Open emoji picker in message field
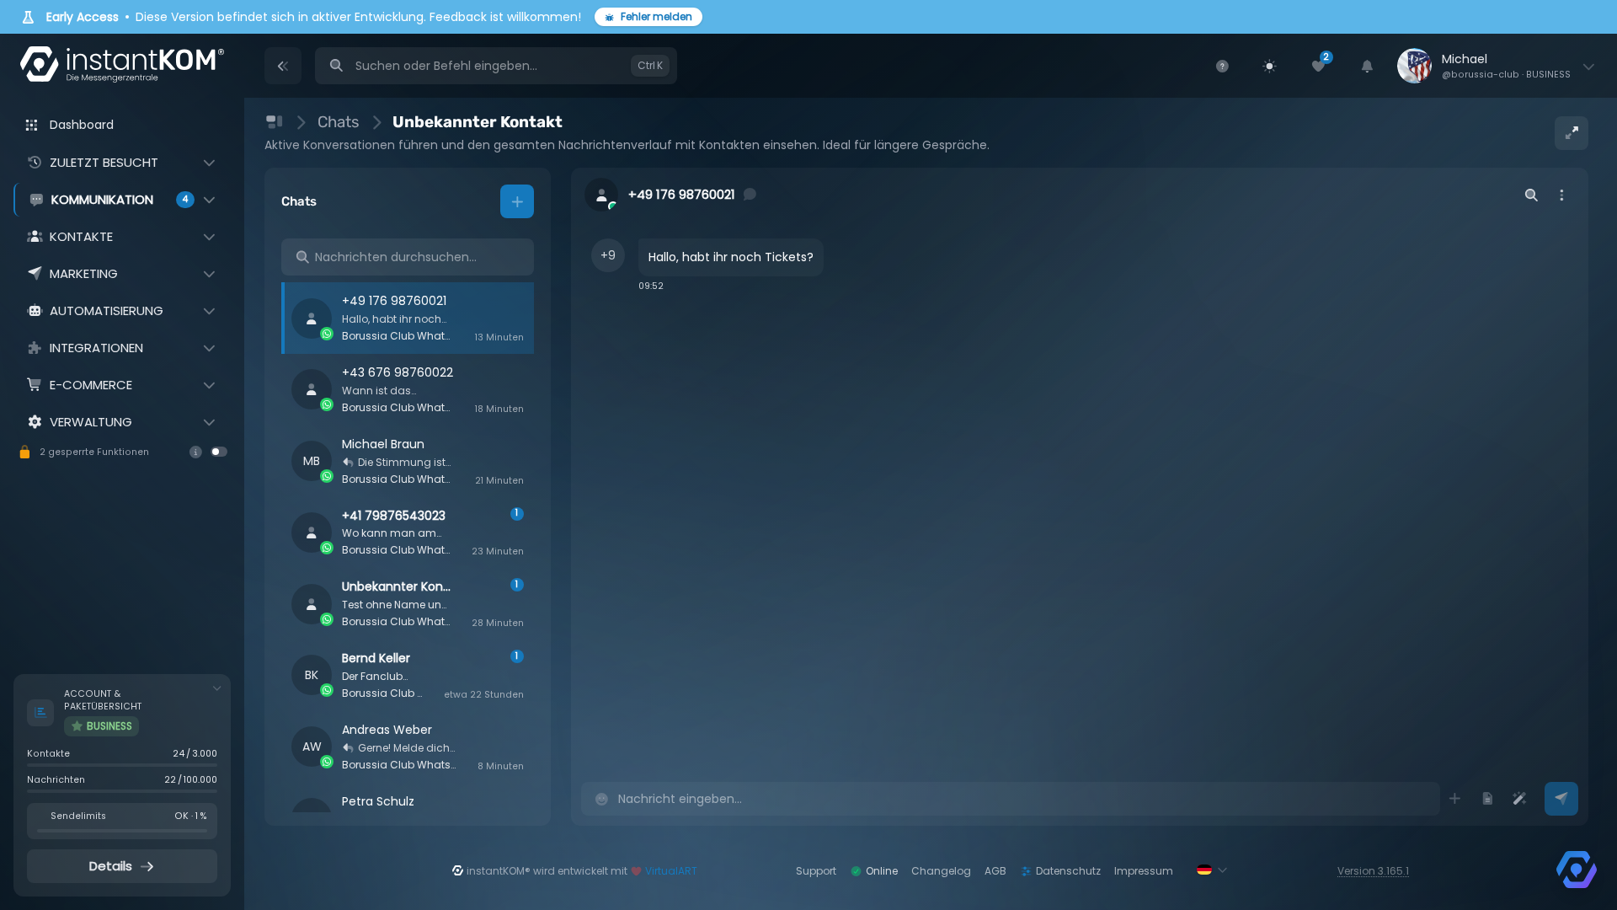The width and height of the screenshot is (1617, 910). (x=601, y=799)
